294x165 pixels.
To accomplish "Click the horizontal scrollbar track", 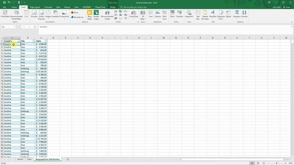I will click(232, 159).
